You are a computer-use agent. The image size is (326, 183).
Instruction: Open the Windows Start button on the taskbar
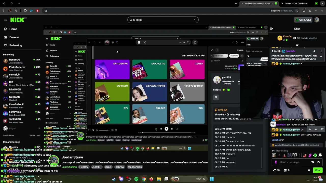tap(211, 179)
